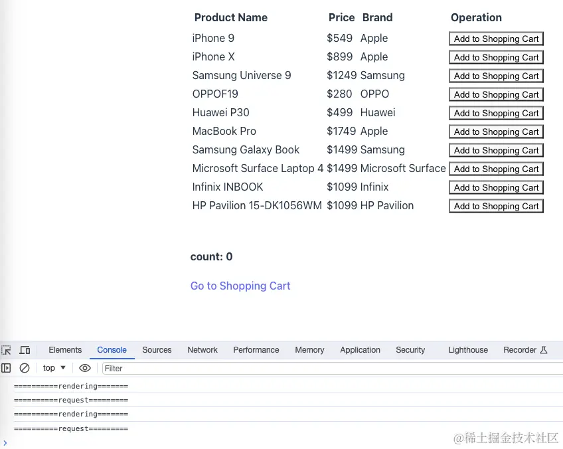Screen dimensions: 563x449
Task: Open the Sources tab
Action: 157,350
